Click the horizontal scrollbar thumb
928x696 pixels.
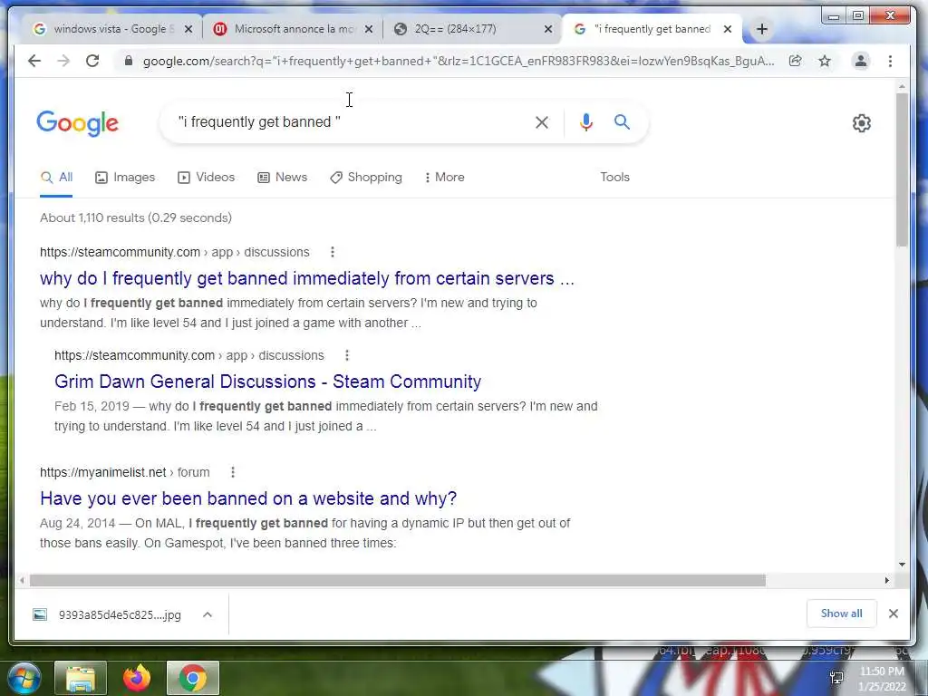click(398, 581)
